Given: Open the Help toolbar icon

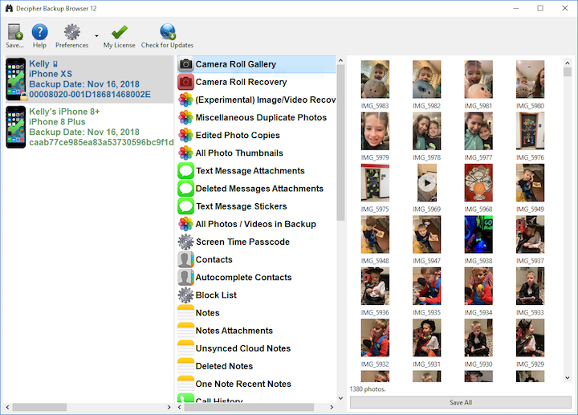Looking at the screenshot, I should 39,33.
